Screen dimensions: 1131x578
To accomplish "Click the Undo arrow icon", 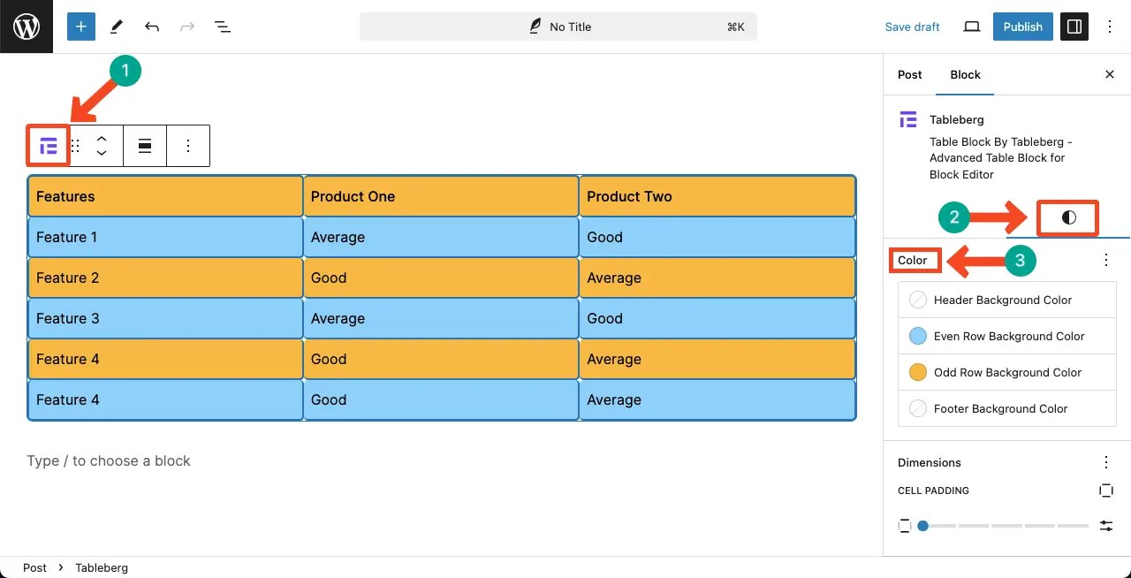I will 151,27.
